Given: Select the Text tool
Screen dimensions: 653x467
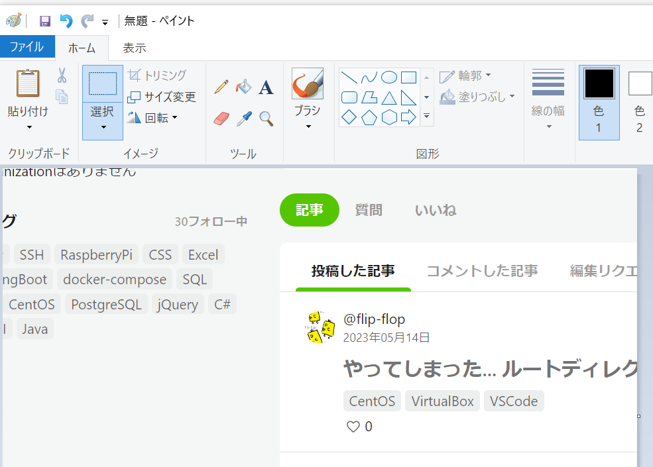Looking at the screenshot, I should tap(266, 87).
